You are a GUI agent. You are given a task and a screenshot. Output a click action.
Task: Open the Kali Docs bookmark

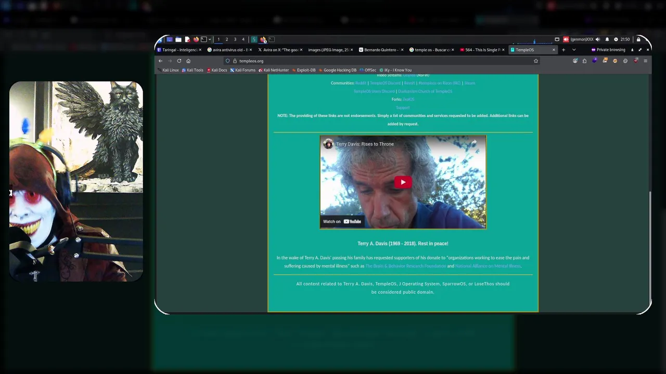click(216, 70)
